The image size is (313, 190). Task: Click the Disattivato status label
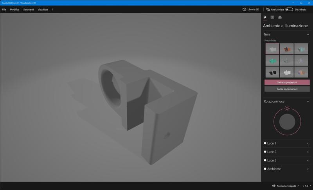300,9
